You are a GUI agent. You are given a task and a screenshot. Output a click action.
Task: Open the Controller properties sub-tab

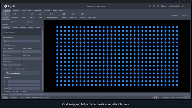point(15,28)
